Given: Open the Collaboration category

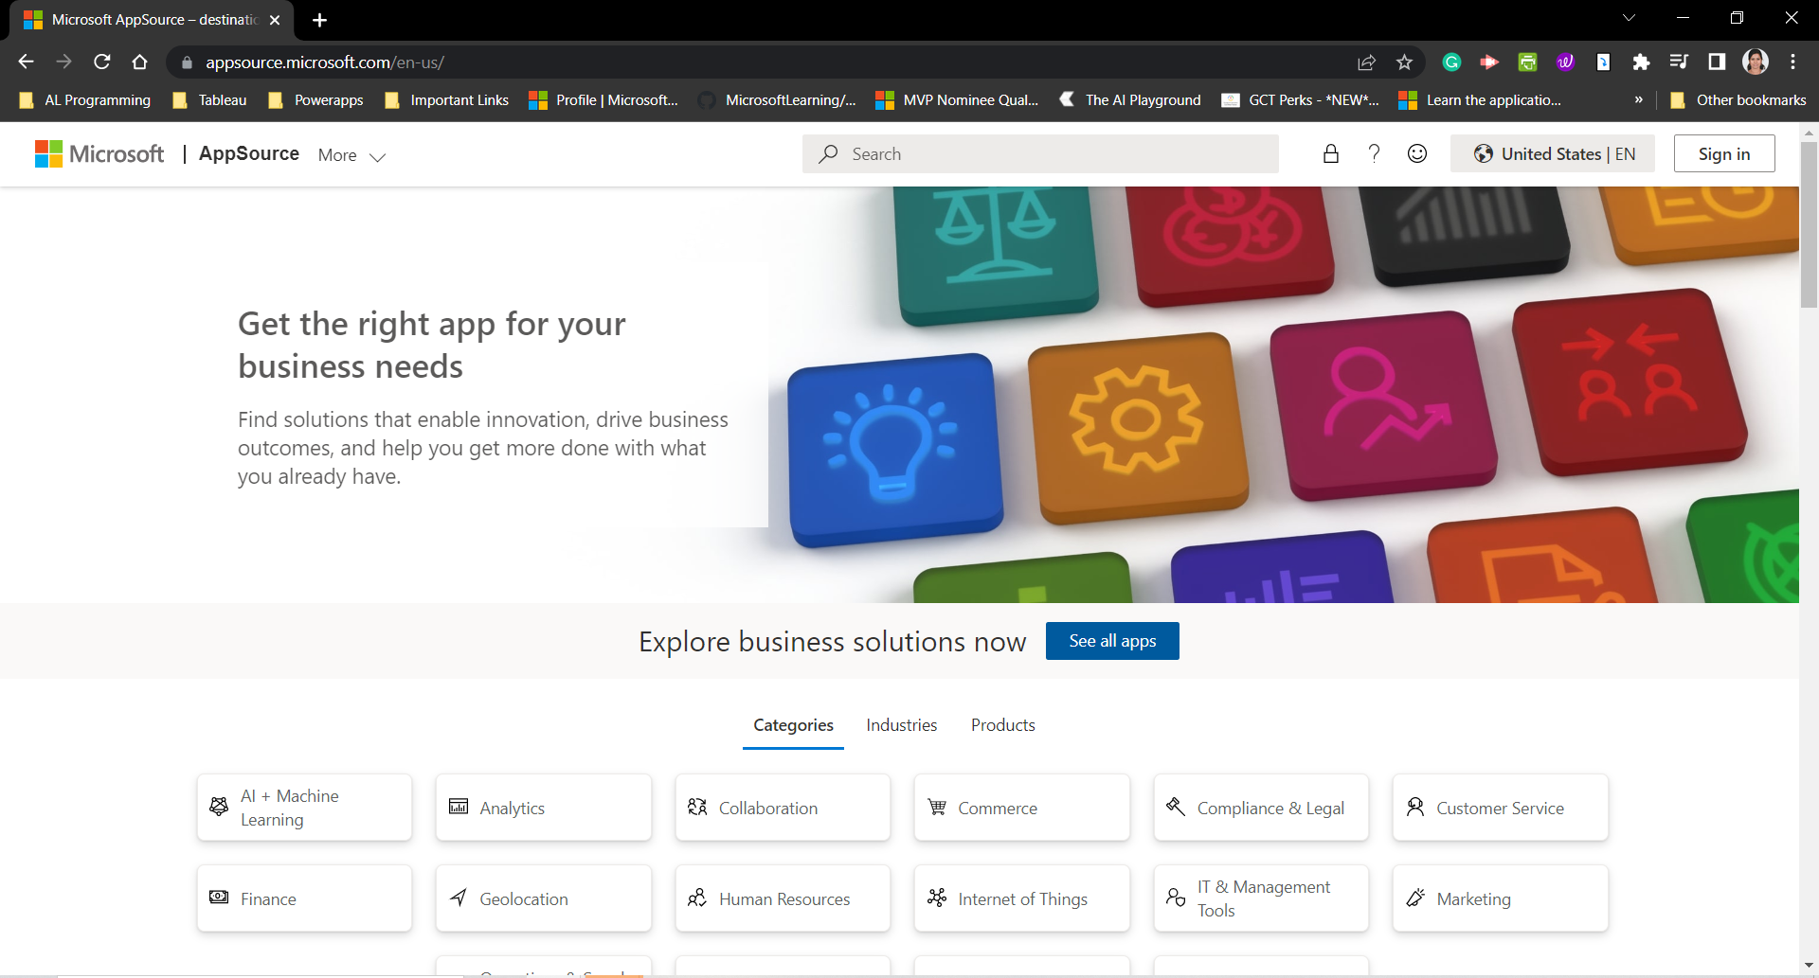Looking at the screenshot, I should [x=783, y=808].
